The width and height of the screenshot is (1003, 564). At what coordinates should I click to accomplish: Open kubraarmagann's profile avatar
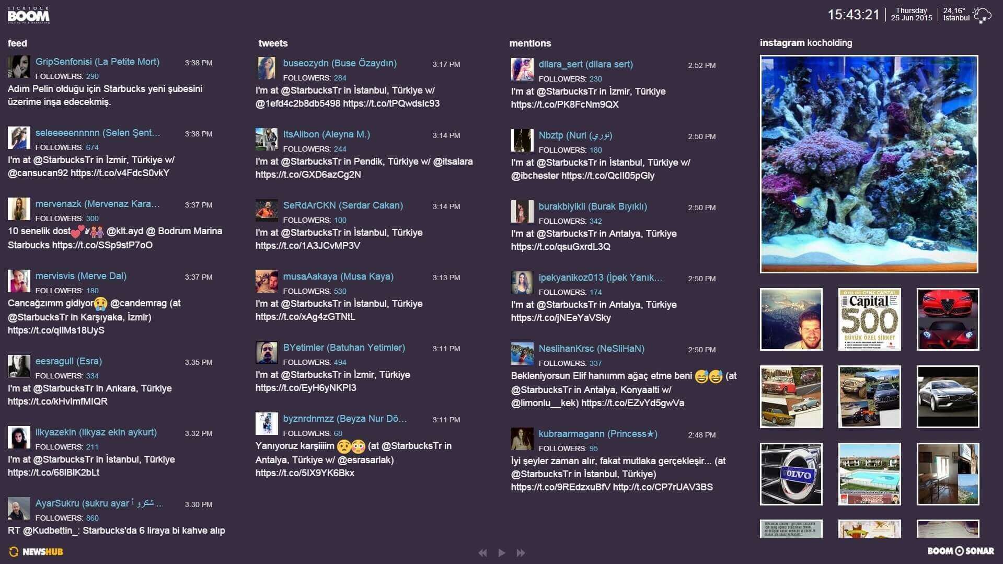pos(522,440)
